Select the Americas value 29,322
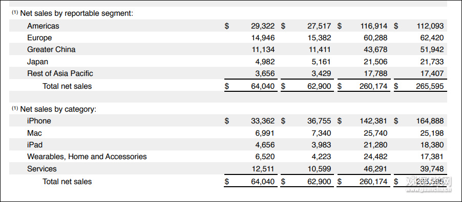This screenshot has width=462, height=202. [x=263, y=26]
